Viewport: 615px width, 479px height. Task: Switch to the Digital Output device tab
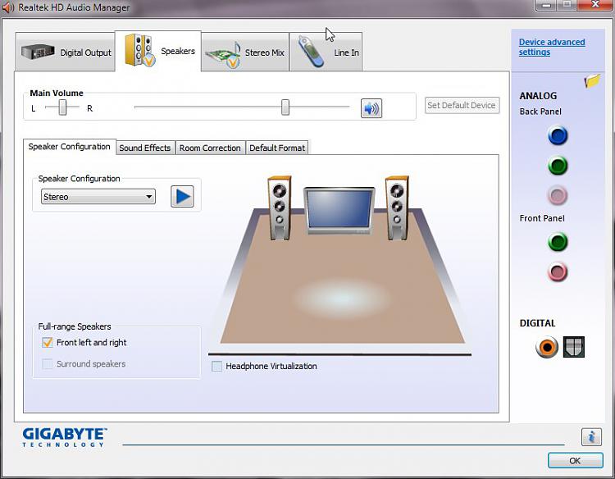[66, 52]
